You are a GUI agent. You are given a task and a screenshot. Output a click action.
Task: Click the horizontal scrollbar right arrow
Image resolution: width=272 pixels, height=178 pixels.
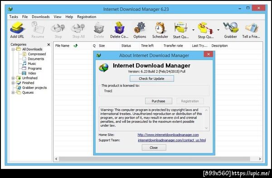point(260,159)
